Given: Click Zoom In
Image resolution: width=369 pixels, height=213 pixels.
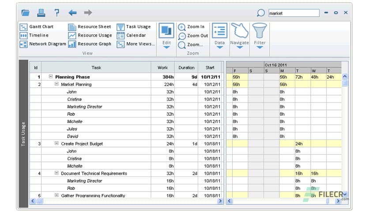Looking at the screenshot, I should 191,27.
